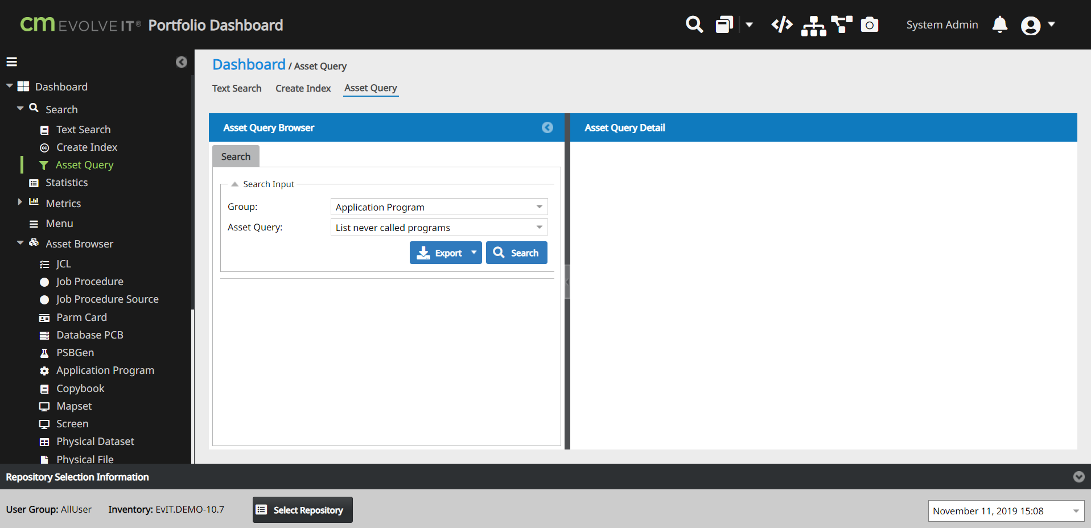This screenshot has height=528, width=1091.
Task: Click the hamburger menu above Dashboard
Action: click(x=11, y=61)
